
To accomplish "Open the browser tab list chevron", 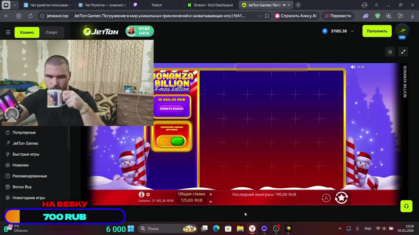I will [x=15, y=5].
